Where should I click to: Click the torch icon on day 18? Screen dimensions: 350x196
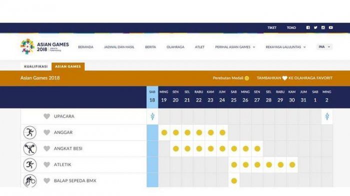pos(152,116)
